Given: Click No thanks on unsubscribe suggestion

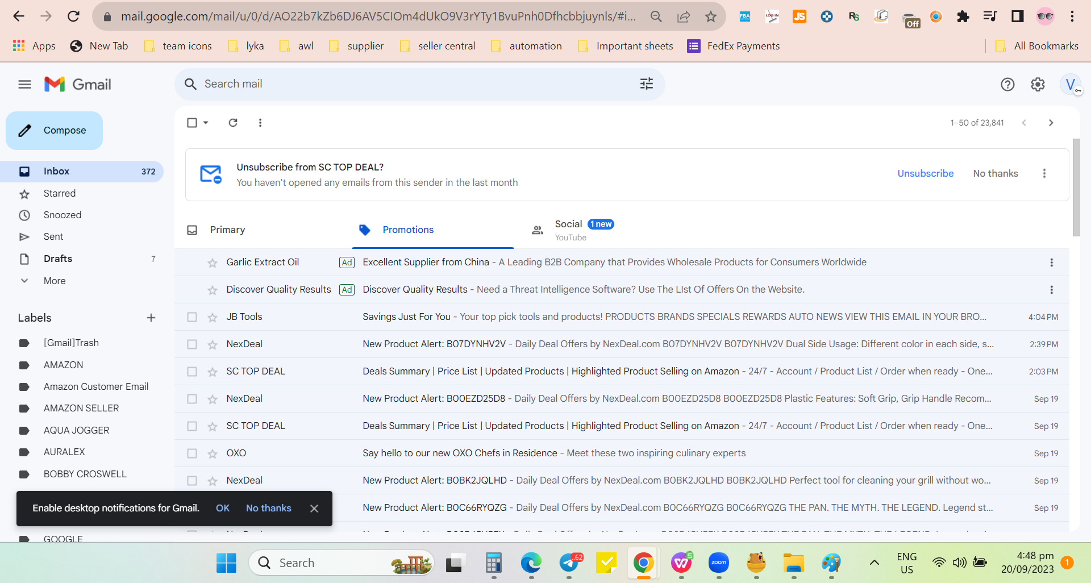Looking at the screenshot, I should click(996, 173).
